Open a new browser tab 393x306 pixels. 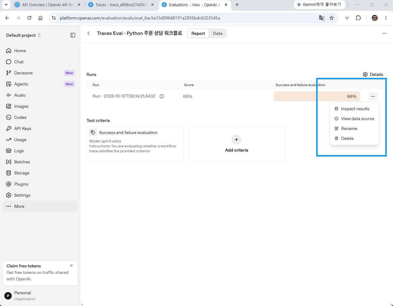(x=237, y=5)
